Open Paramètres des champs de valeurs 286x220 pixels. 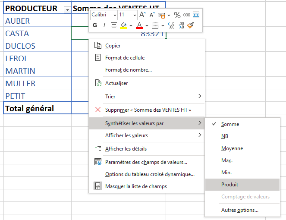pyautogui.click(x=146, y=162)
